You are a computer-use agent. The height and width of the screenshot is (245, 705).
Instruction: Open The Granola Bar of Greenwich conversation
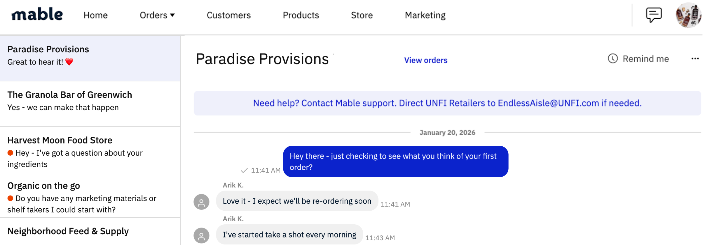[90, 104]
